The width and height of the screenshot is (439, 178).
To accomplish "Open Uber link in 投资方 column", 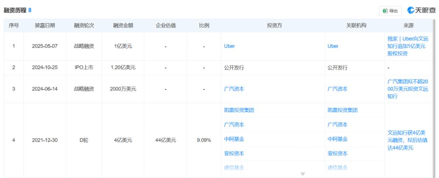I will pyautogui.click(x=229, y=46).
